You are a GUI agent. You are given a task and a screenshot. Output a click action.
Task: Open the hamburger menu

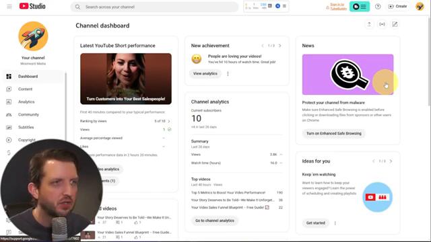coord(9,6)
